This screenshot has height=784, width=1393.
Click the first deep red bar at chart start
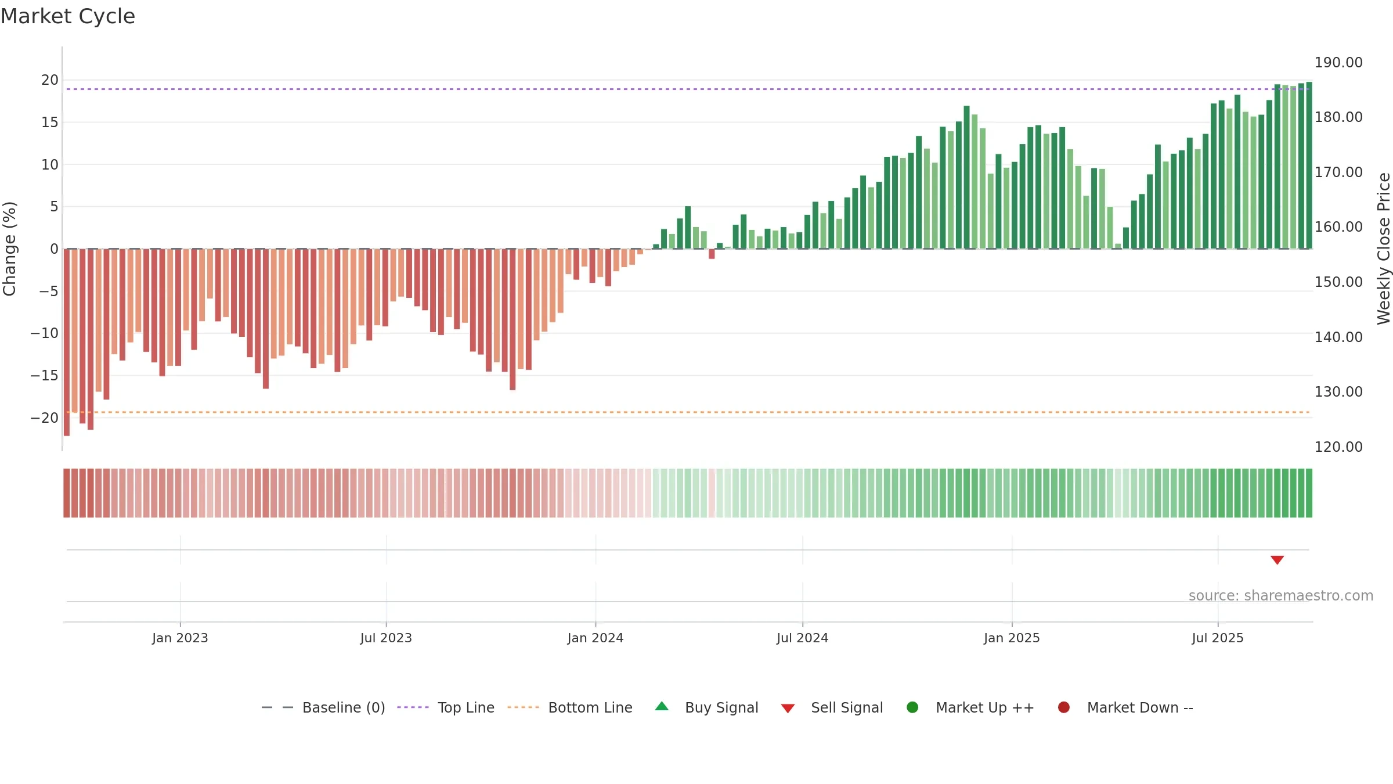[67, 343]
